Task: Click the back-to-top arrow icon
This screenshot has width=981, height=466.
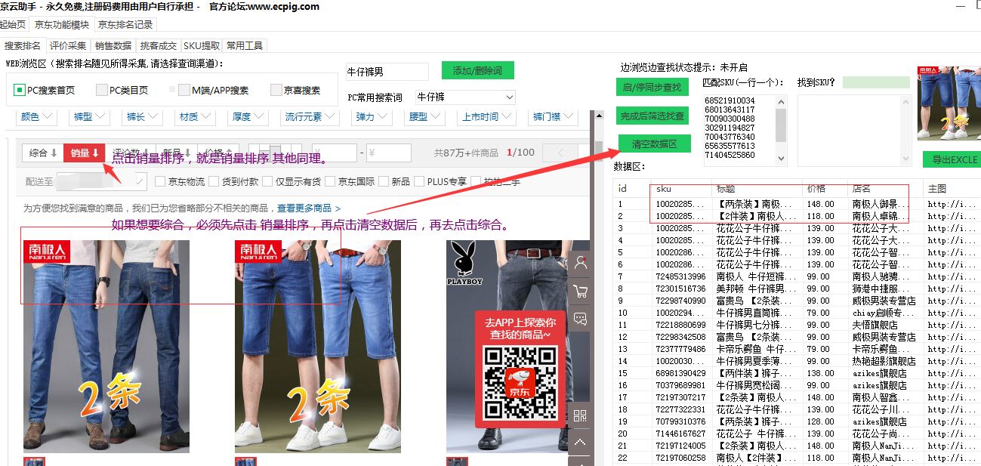Action: [580, 442]
